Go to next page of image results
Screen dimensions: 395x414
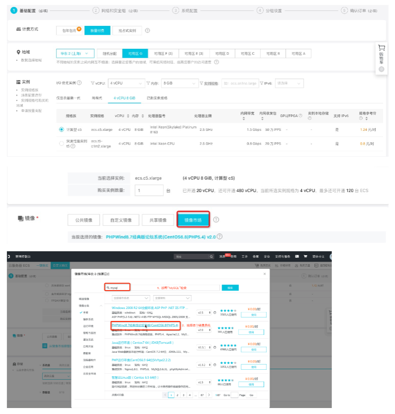[209, 395]
